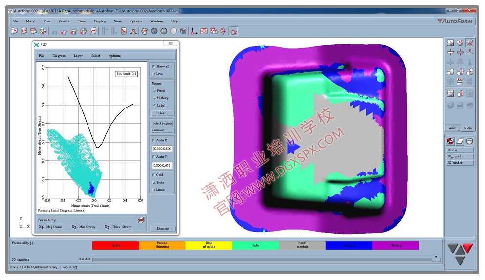Screen dimensions: 485x280
Task: Select the highlighted formability result icon in right panel
Action: 469,43
